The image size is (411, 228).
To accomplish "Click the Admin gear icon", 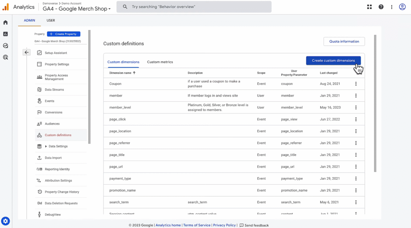I will click(6, 221).
